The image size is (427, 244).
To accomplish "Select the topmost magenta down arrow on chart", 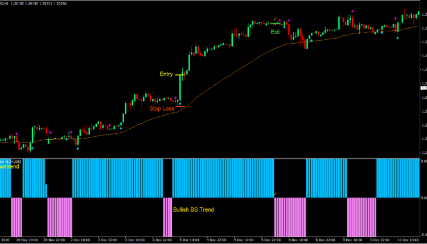I will (353, 11).
